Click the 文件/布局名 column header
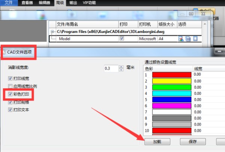This screenshot has width=225, height=152. click(x=87, y=24)
